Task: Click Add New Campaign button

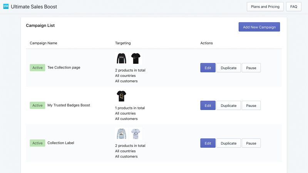Action: coord(259,27)
